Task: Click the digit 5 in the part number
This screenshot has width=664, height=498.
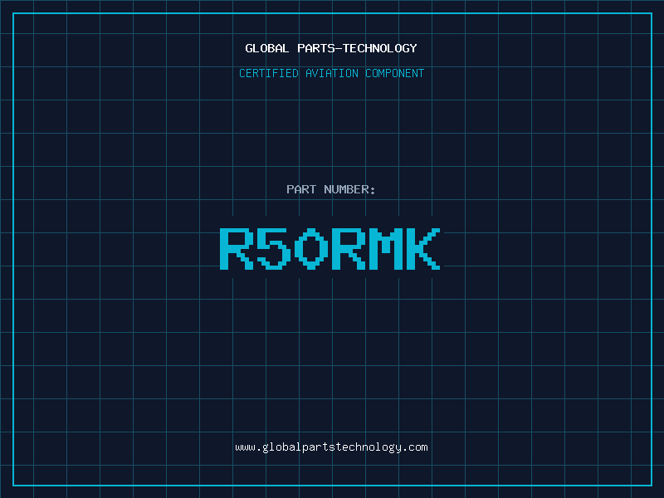Action: tap(273, 248)
